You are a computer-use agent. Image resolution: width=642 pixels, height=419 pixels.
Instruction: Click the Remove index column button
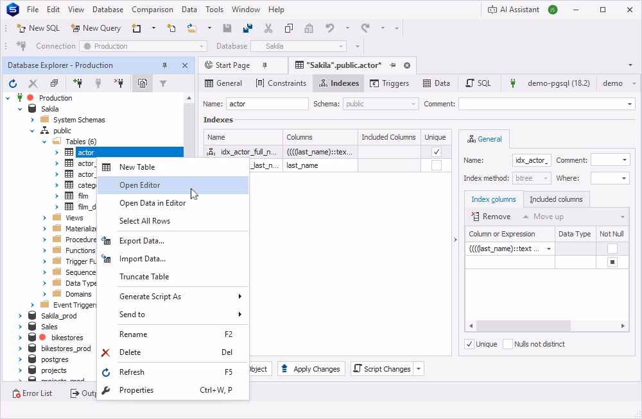(x=491, y=217)
